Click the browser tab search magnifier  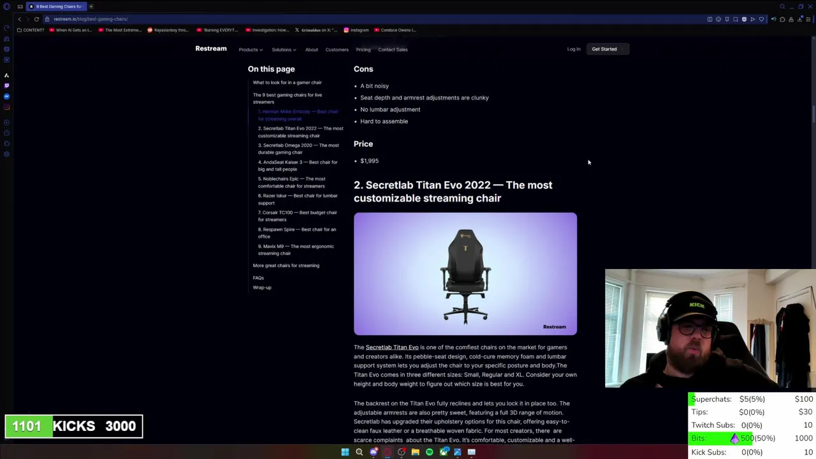pos(782,6)
